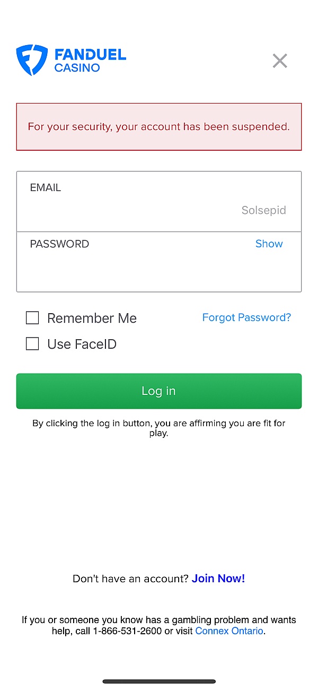The height and width of the screenshot is (690, 318).
Task: Click the Solsepid placeholder text
Action: click(x=263, y=210)
